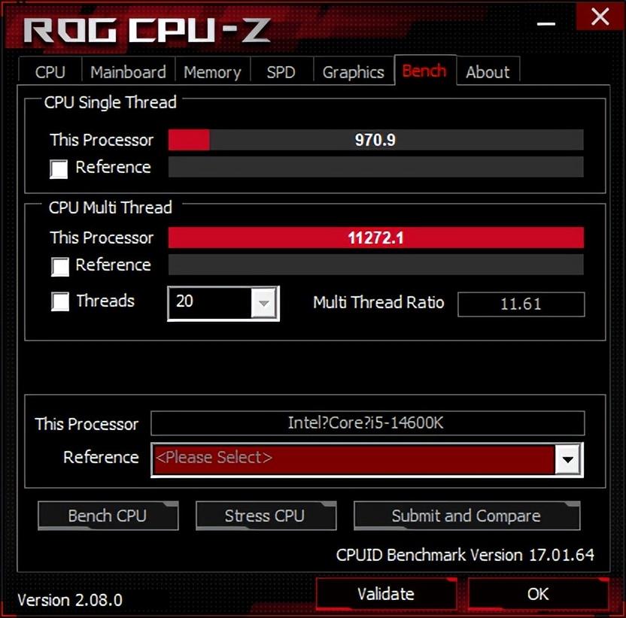Click the single thread score bar 970.9

(375, 140)
